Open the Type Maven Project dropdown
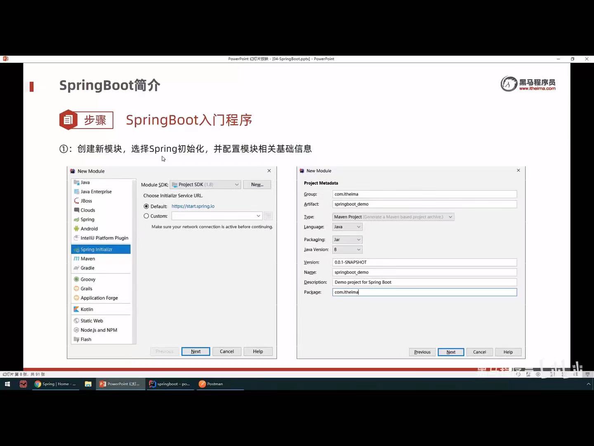 (x=393, y=217)
